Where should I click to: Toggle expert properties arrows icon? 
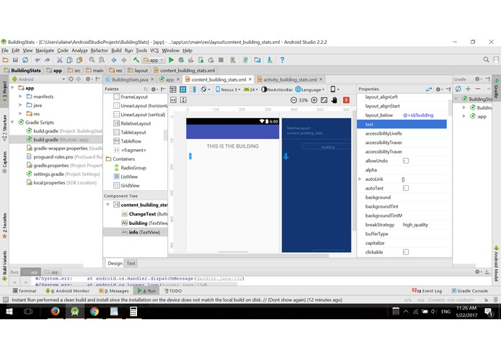(x=429, y=89)
